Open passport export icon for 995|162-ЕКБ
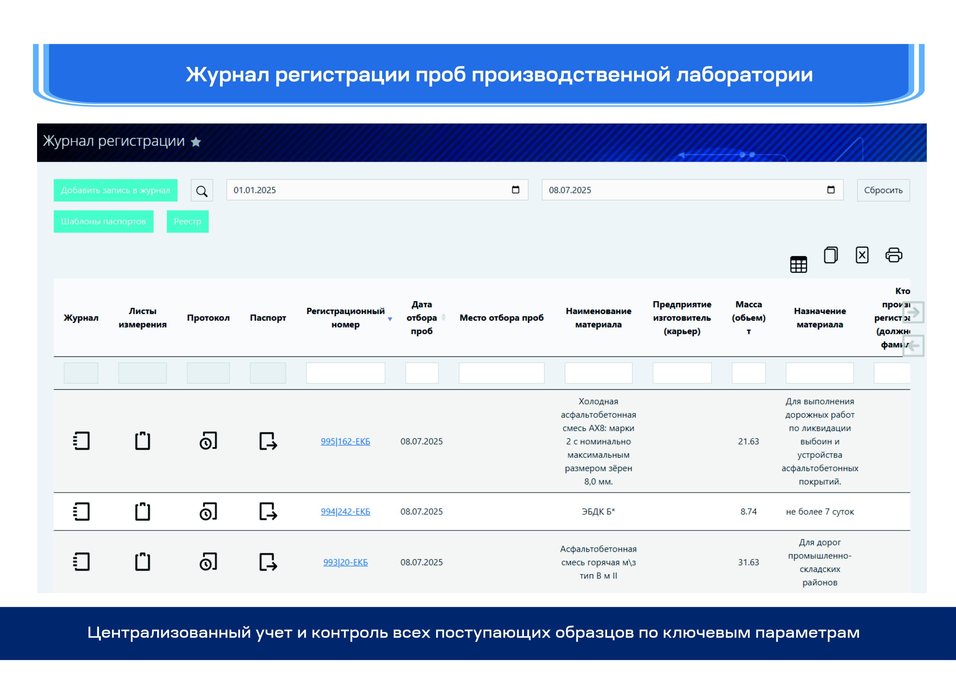This screenshot has width=956, height=676. pyautogui.click(x=268, y=441)
